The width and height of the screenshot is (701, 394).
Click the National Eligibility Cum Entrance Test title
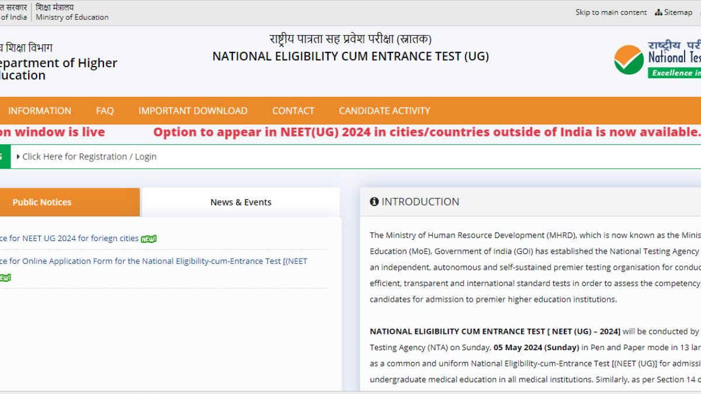tap(350, 56)
